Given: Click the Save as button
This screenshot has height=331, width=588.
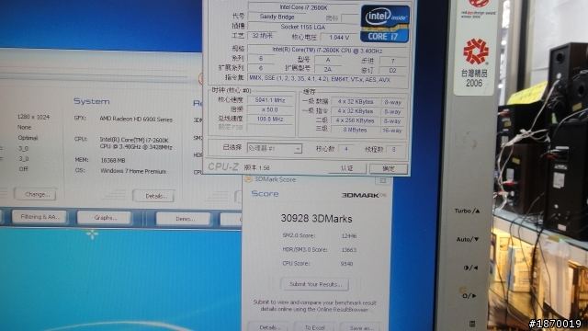Looking at the screenshot, I should [x=361, y=327].
